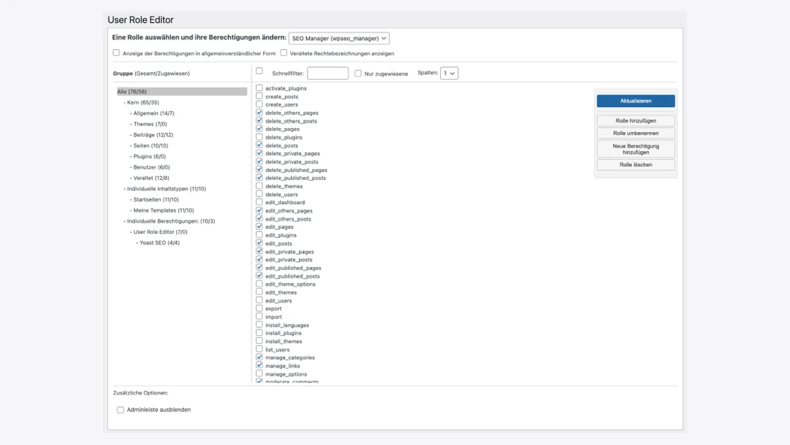Tick the activate_plugins capability checkbox

[x=259, y=88]
